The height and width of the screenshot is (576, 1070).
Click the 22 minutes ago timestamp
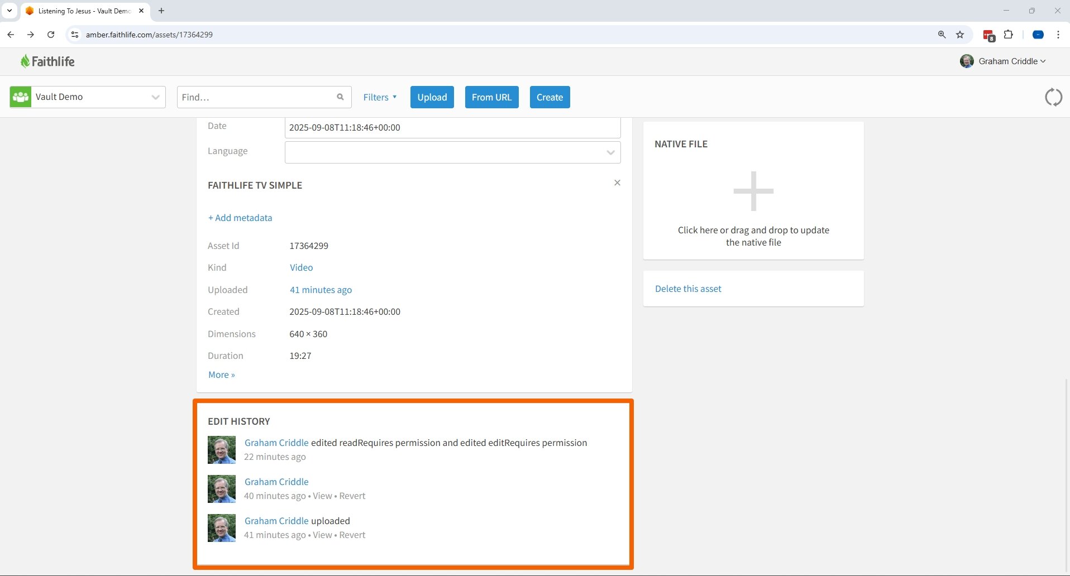(x=275, y=457)
